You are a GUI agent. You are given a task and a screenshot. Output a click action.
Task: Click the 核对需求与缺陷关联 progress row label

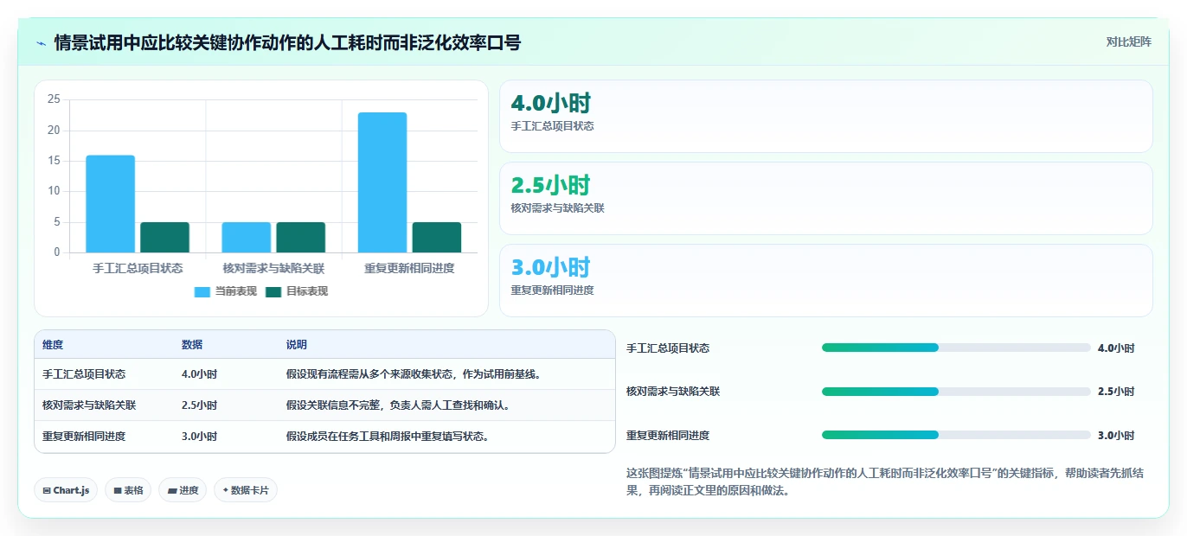point(673,392)
